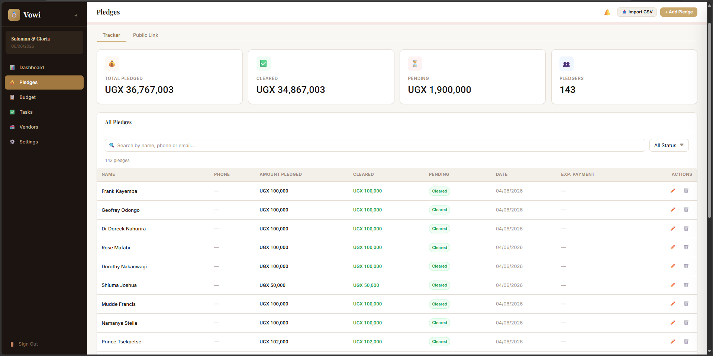
Task: Select the Solomon & Gloria event card
Action: pos(44,42)
